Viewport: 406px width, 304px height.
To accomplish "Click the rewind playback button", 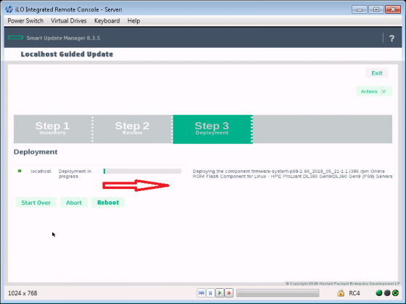I will pos(202,293).
